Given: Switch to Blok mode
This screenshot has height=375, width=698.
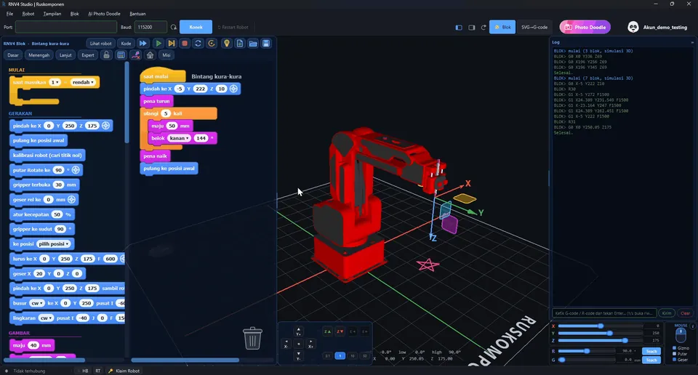Looking at the screenshot, I should coord(502,27).
